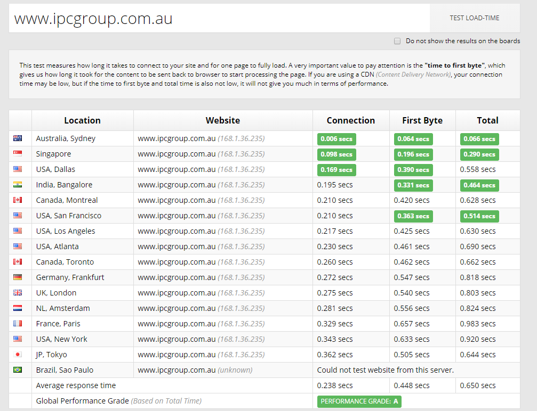Click the TEST LOAD-TIME button

tap(475, 18)
